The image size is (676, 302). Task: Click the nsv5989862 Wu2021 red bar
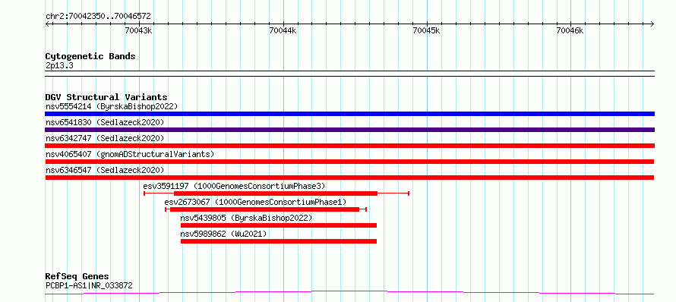pos(279,241)
